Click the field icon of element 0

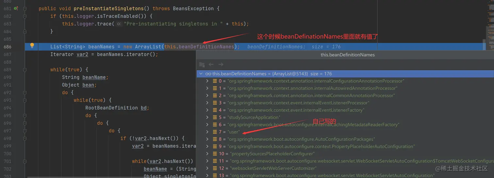[215, 81]
